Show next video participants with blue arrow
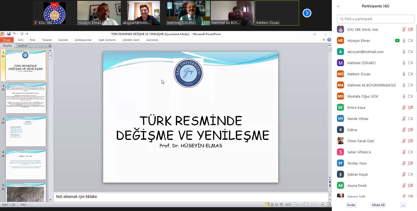The height and width of the screenshot is (211, 417). click(x=307, y=13)
